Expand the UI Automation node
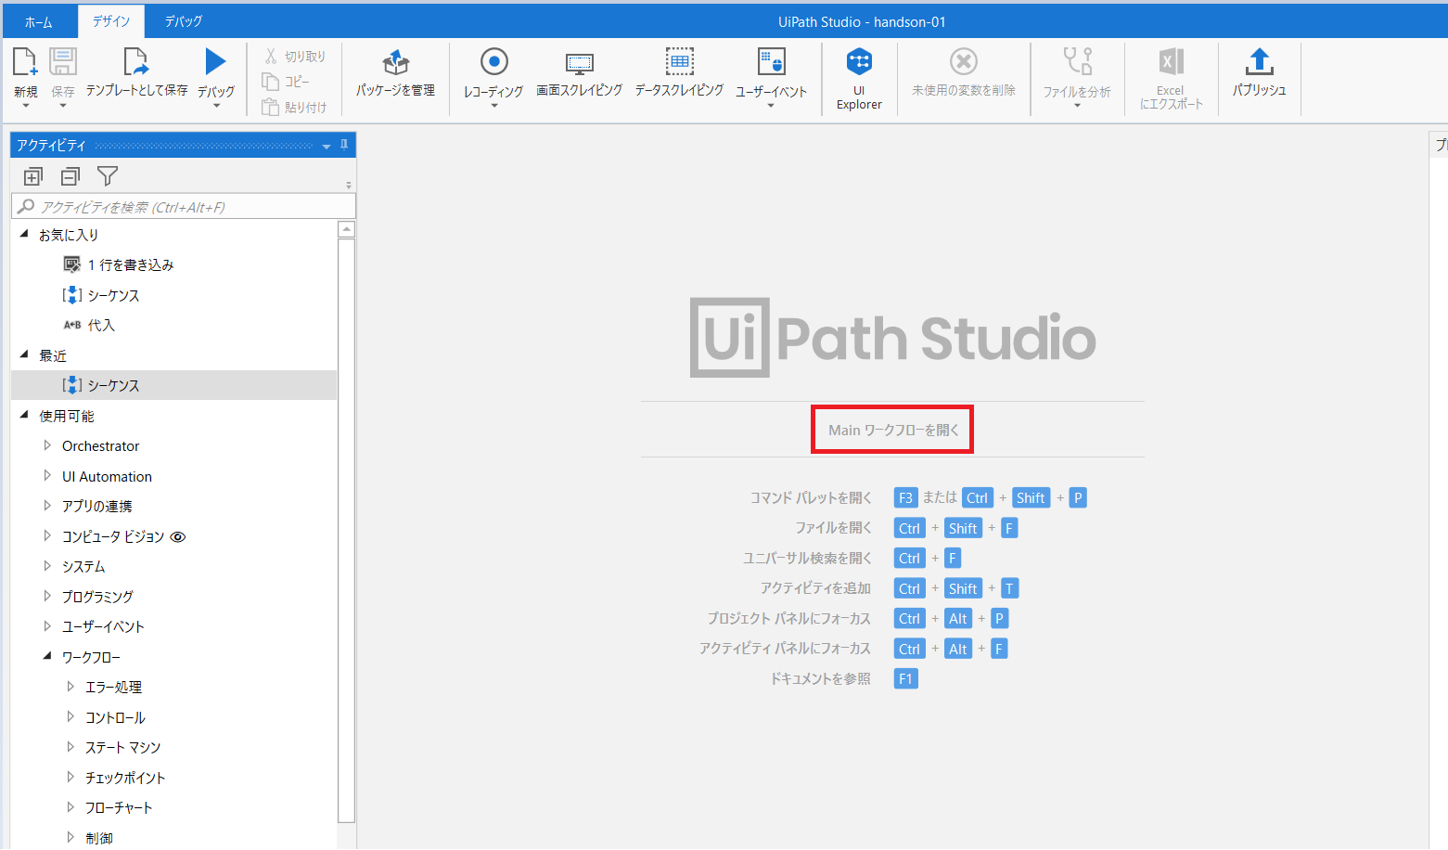The height and width of the screenshot is (850, 1448). pyautogui.click(x=47, y=475)
